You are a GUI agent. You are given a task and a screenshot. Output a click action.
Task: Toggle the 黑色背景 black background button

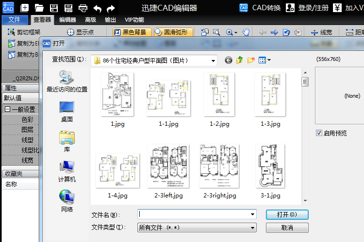(132, 32)
